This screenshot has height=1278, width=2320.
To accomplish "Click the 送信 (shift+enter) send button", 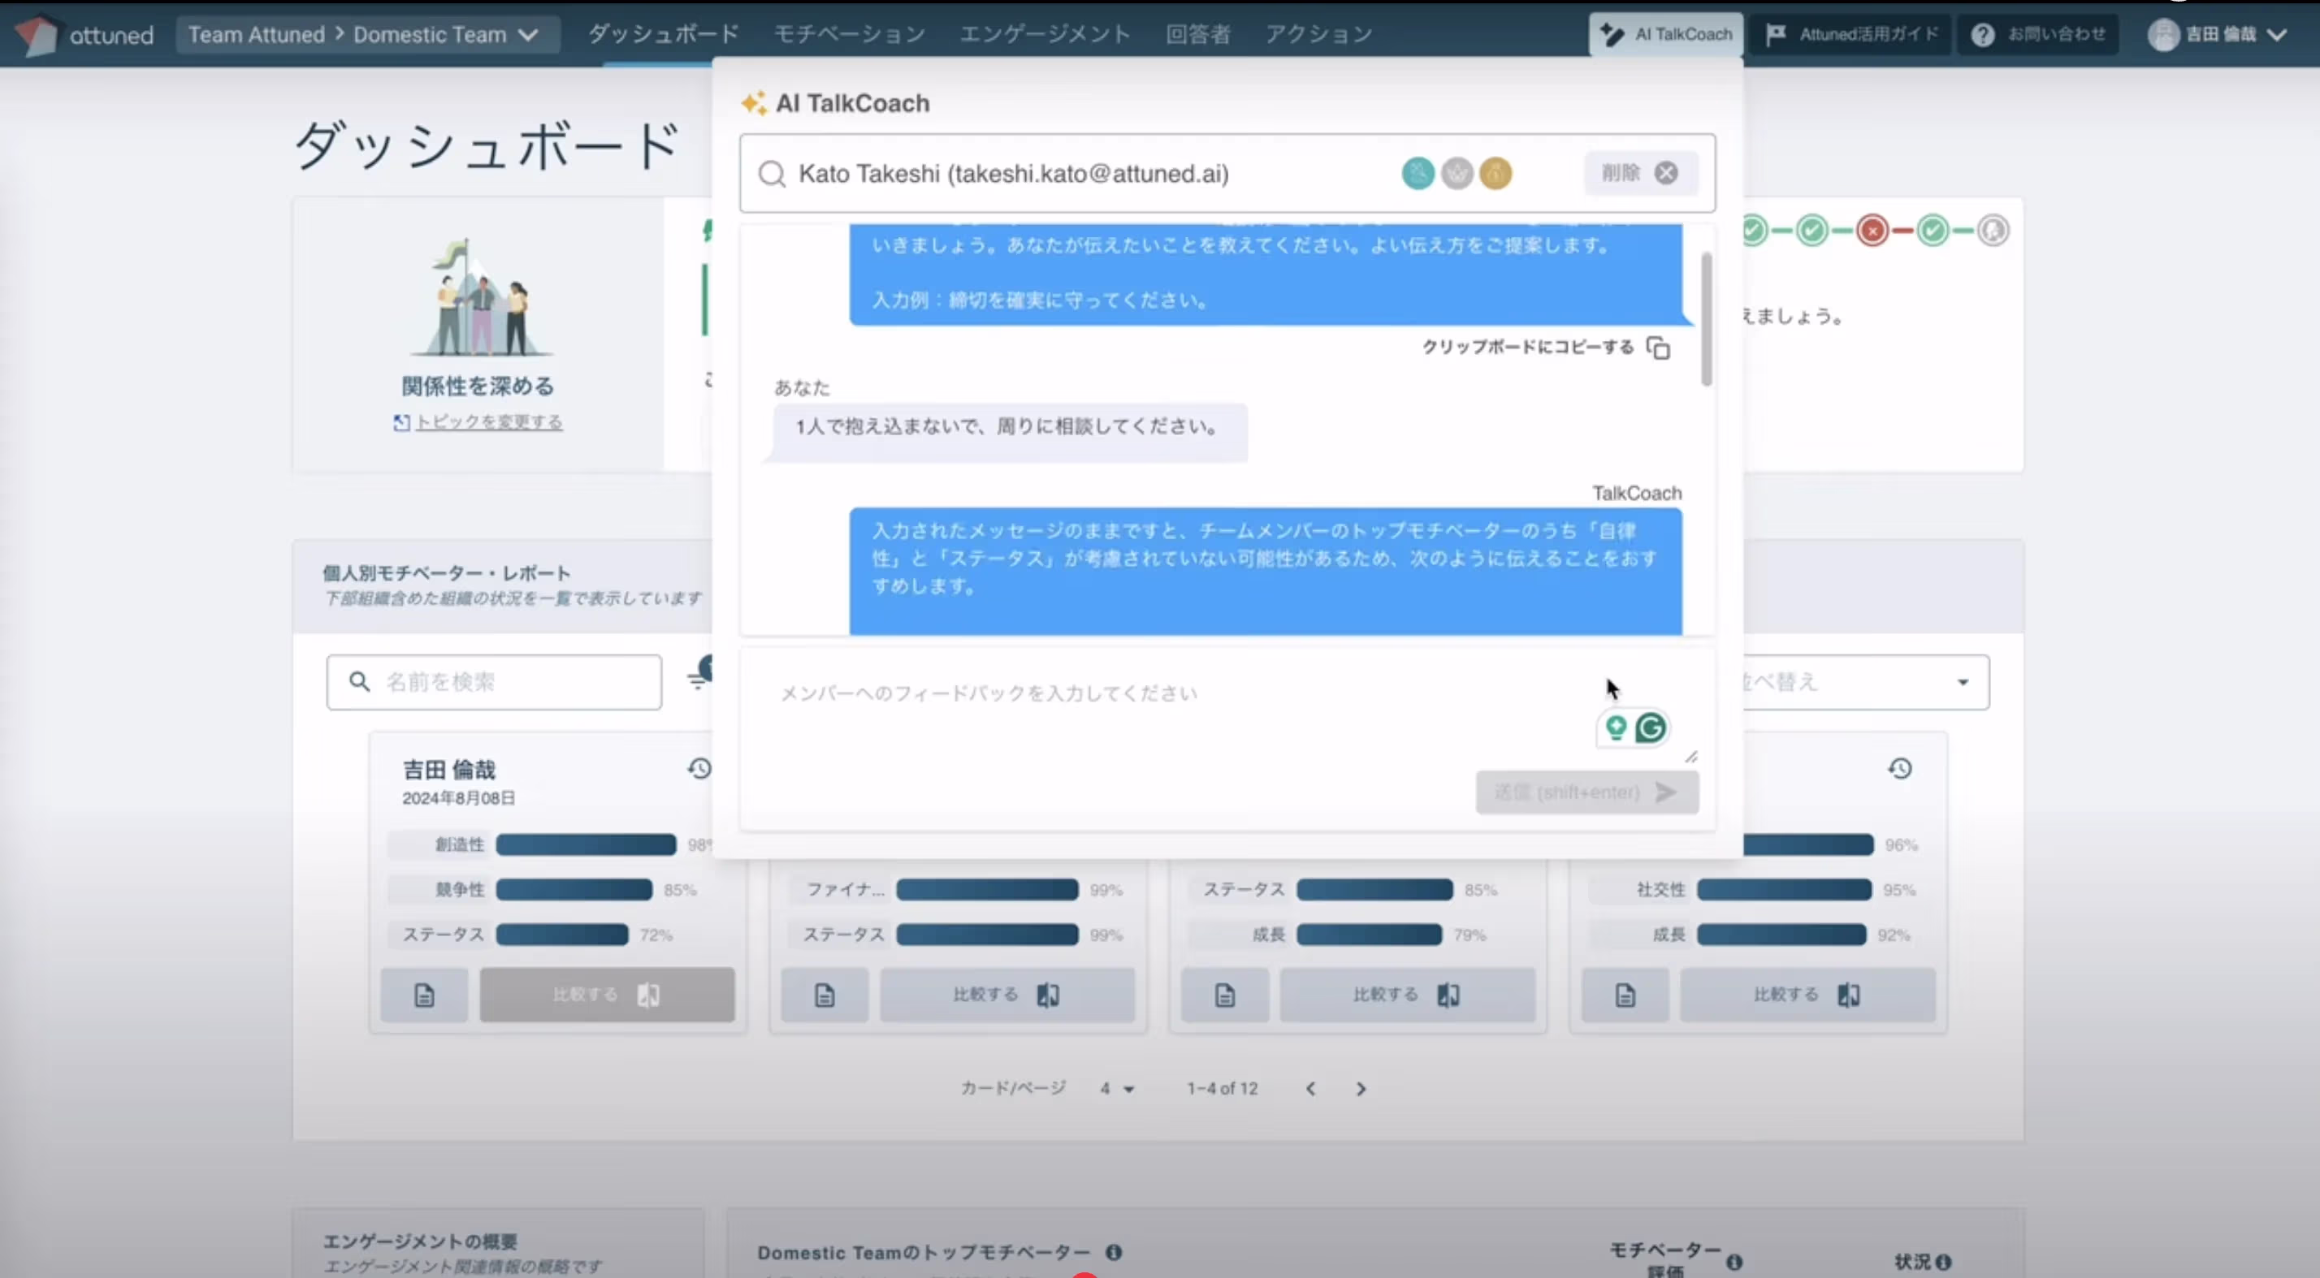I will (x=1587, y=792).
